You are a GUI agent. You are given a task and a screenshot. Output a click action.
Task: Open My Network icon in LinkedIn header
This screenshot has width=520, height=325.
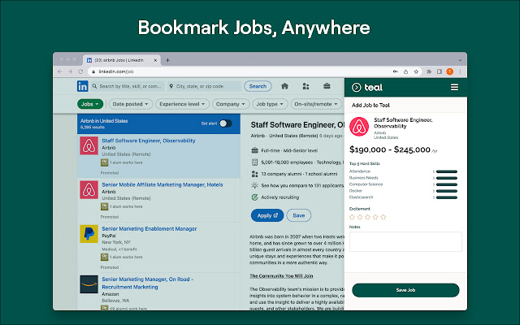tap(305, 86)
